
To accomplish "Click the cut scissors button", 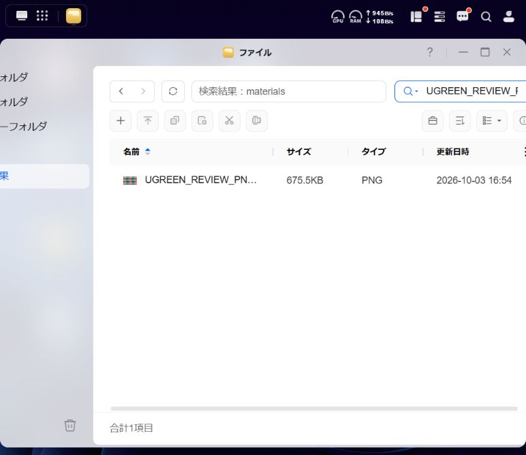I will click(229, 121).
